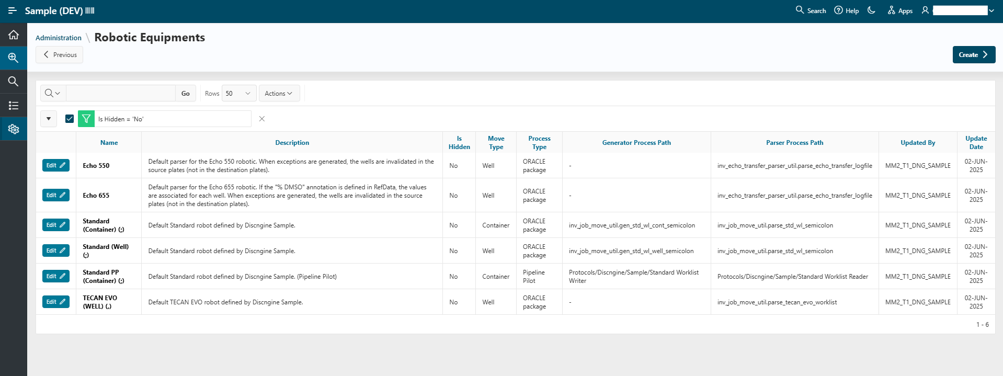The height and width of the screenshot is (376, 1003).
Task: Click the 1 - 6 pagination text
Action: pos(982,325)
